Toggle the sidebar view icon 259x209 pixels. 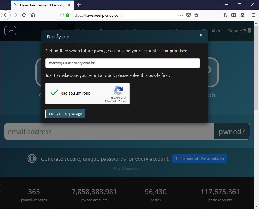pos(234,15)
